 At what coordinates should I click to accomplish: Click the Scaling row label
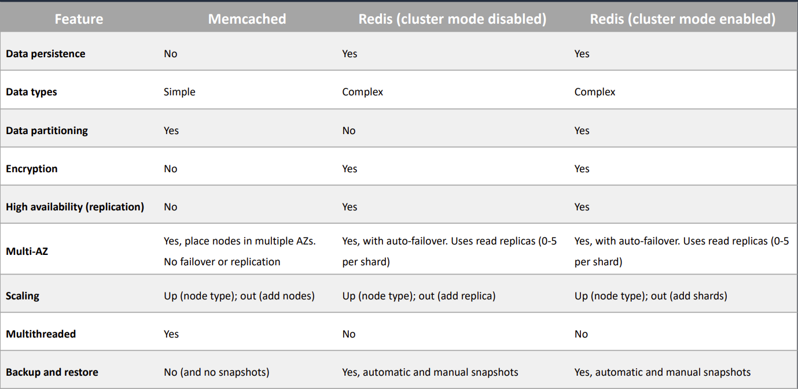coord(23,296)
